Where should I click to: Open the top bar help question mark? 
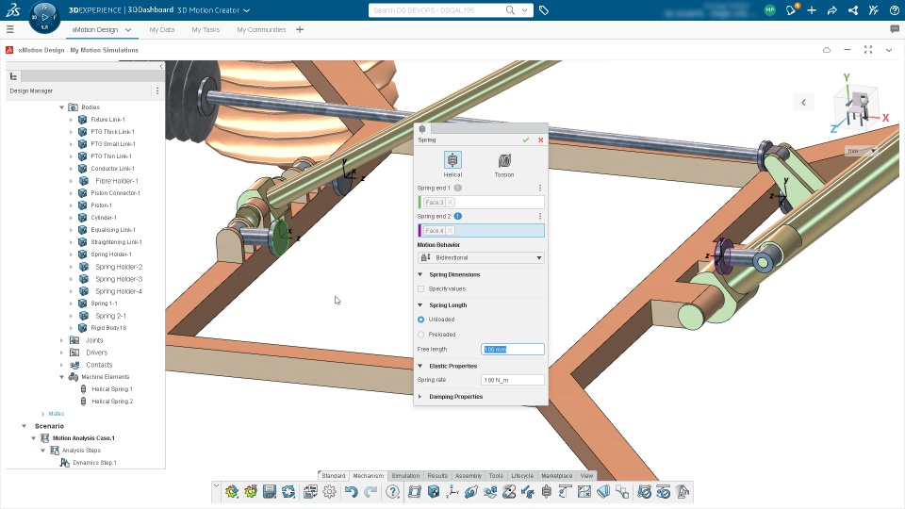894,10
